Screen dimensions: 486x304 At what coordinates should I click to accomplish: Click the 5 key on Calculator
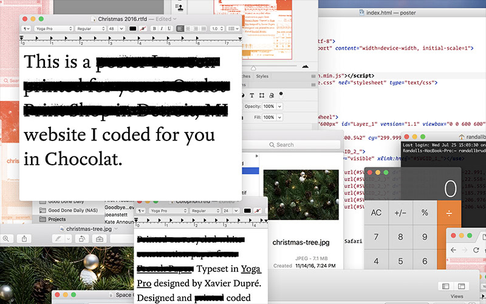click(400, 261)
